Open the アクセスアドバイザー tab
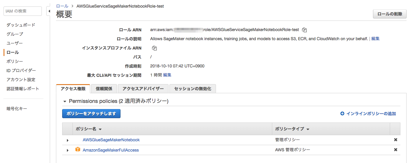 click(x=143, y=89)
